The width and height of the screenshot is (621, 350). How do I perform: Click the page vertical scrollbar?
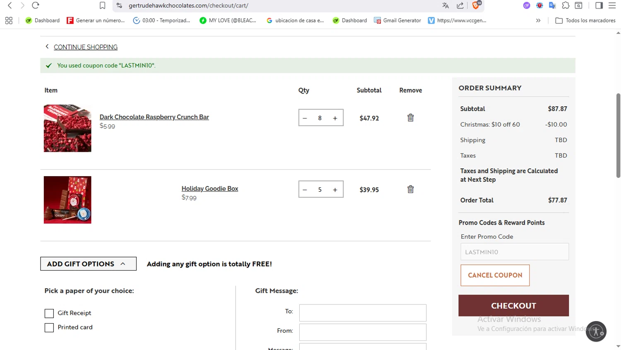point(618,135)
